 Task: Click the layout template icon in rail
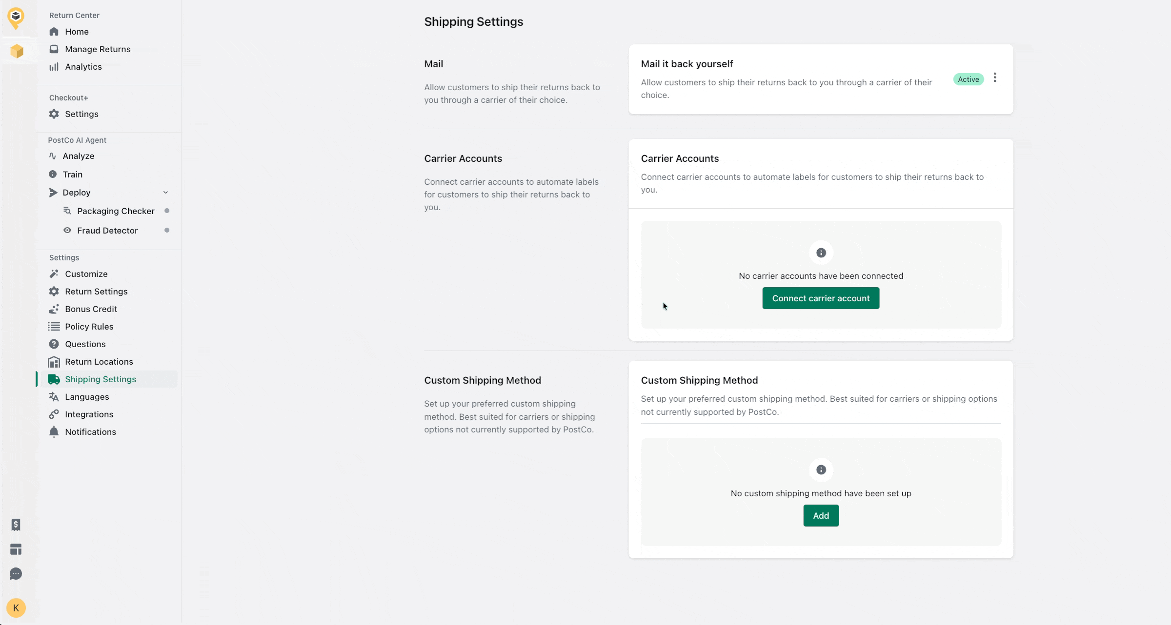(x=16, y=549)
